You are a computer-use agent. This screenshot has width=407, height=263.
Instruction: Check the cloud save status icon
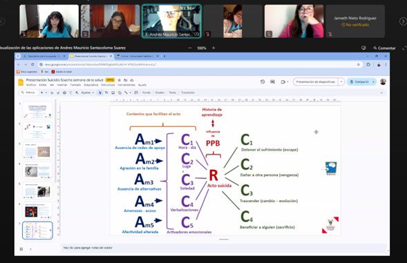click(x=132, y=80)
